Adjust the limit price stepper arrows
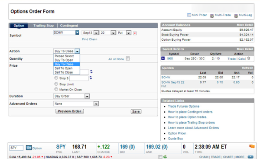The height and width of the screenshot is (159, 260). [x=91, y=71]
